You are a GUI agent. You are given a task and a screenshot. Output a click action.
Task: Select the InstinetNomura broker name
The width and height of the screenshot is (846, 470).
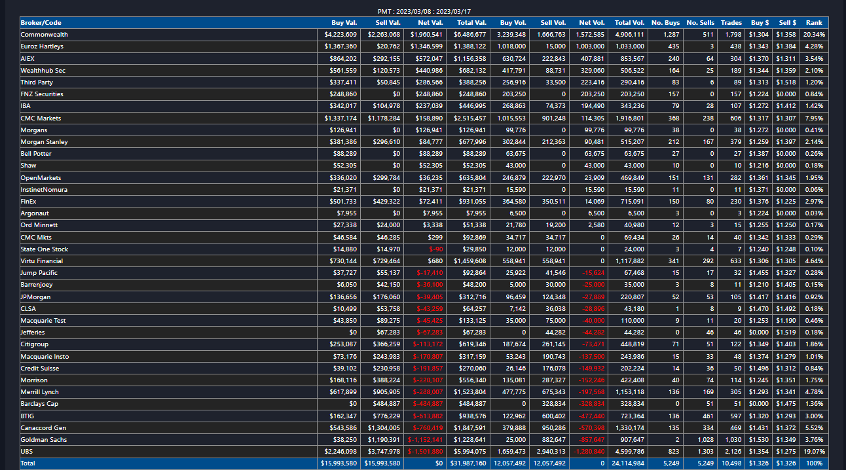pyautogui.click(x=44, y=189)
